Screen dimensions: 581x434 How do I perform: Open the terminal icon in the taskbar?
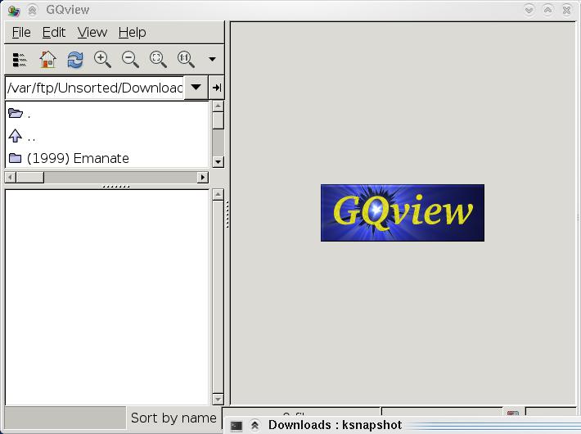point(236,426)
